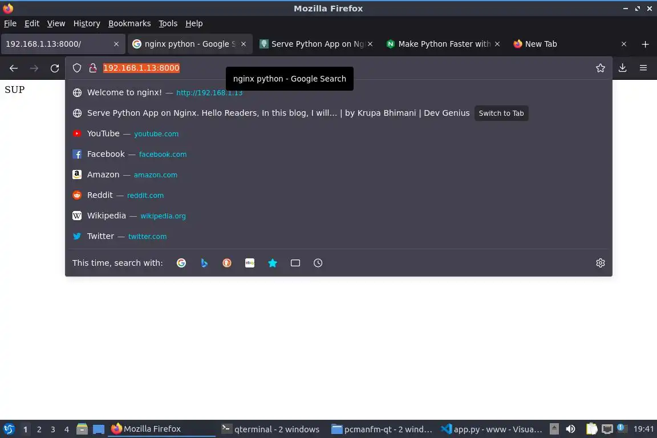Viewport: 657px width, 438px height.
Task: Select the Reddit suggestion
Action: point(339,195)
